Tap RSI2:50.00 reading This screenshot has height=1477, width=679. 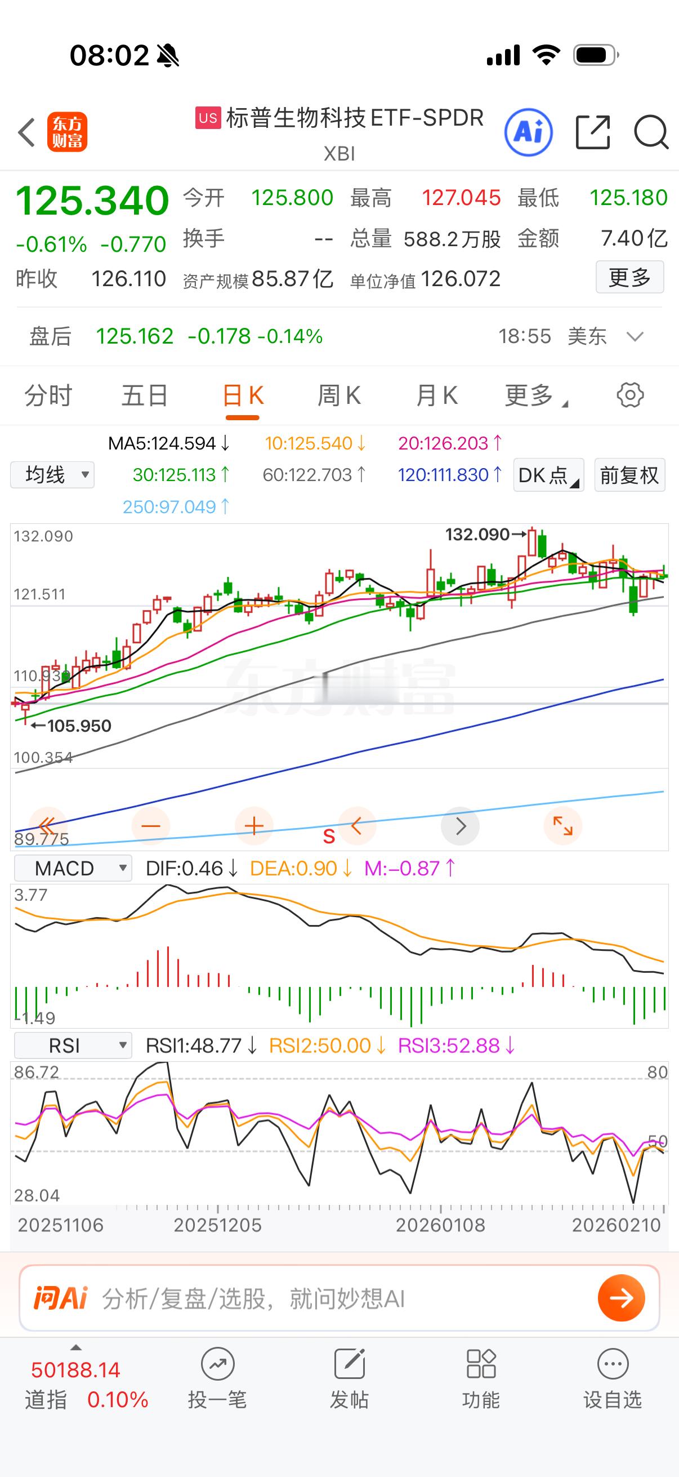coord(327,1046)
